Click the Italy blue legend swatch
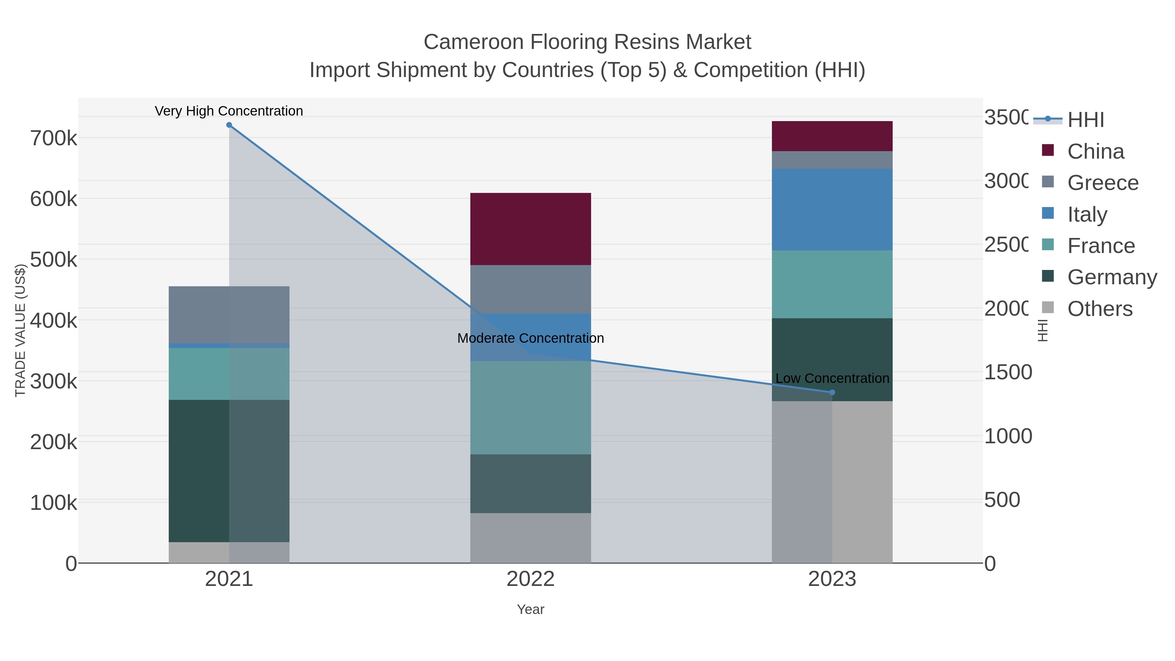Image resolution: width=1175 pixels, height=661 pixels. click(x=1048, y=213)
